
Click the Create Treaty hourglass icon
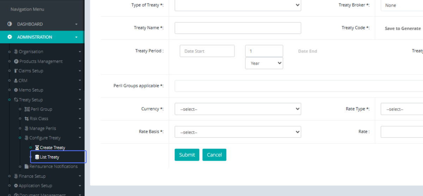click(x=37, y=148)
